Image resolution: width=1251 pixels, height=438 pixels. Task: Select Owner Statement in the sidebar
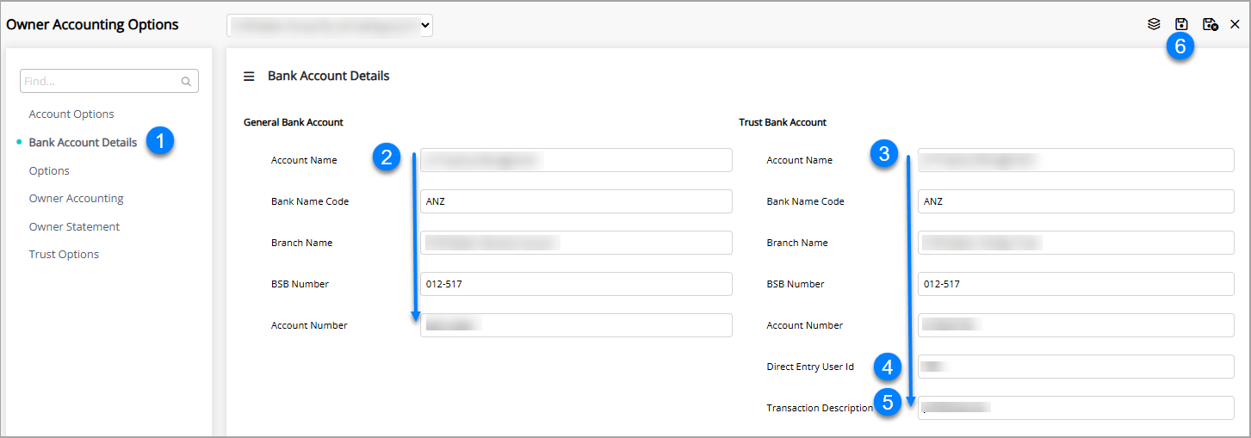pyautogui.click(x=74, y=227)
